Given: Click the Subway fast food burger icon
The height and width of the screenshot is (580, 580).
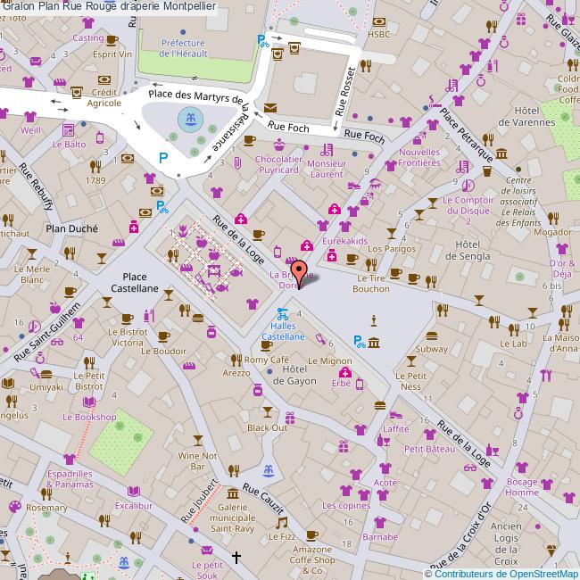Looking at the screenshot, I should (433, 336).
